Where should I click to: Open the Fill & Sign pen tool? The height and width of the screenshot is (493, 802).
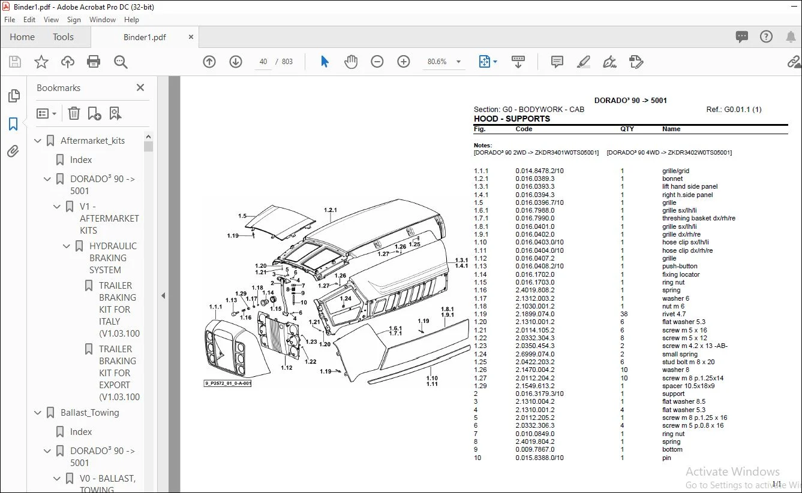tap(610, 62)
